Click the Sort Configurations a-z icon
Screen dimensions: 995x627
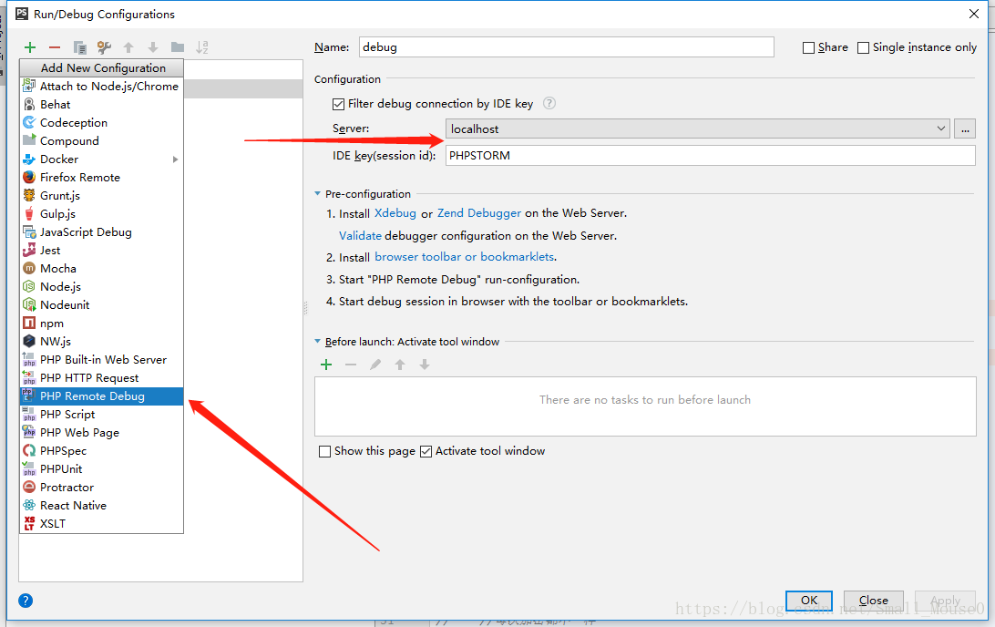click(201, 47)
